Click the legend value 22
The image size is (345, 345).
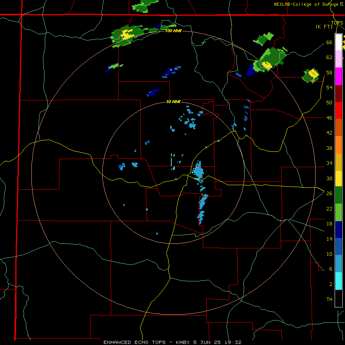click(x=329, y=209)
